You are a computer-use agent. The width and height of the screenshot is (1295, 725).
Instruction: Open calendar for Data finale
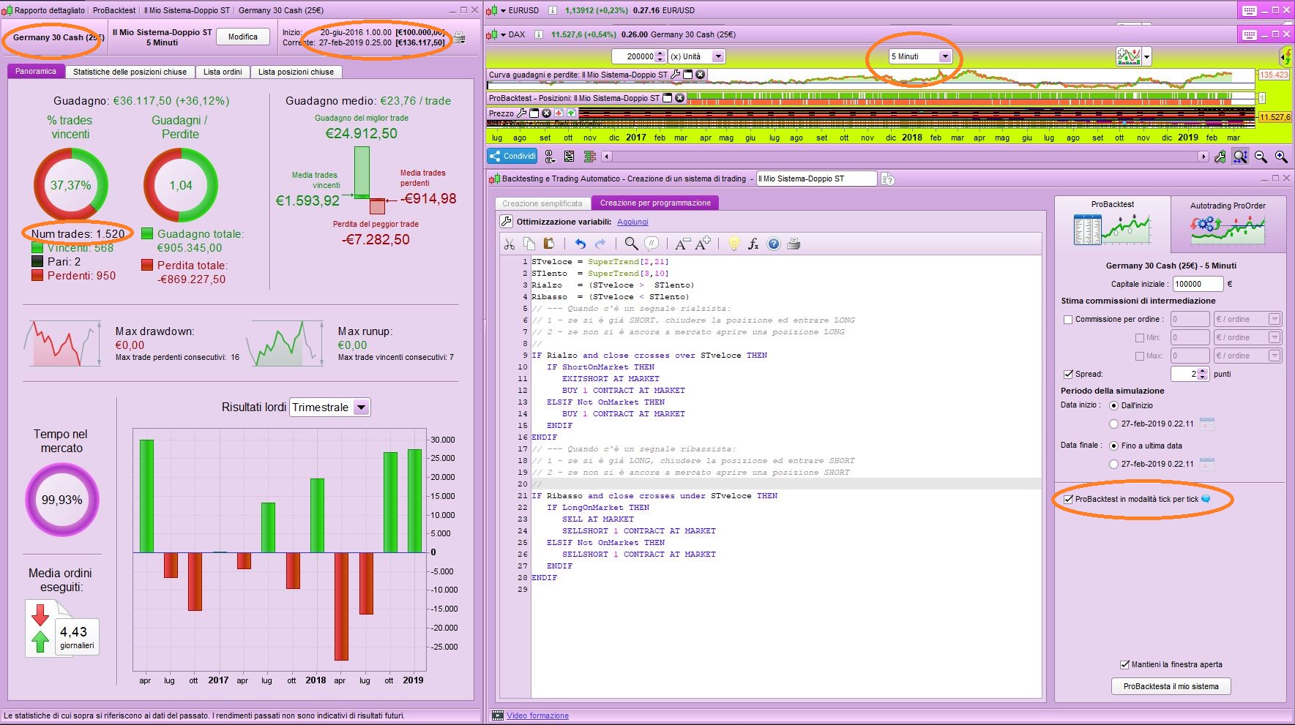[1207, 464]
